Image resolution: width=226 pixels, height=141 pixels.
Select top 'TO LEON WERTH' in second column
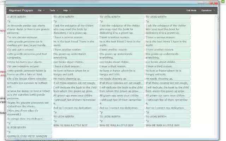pos(76,17)
